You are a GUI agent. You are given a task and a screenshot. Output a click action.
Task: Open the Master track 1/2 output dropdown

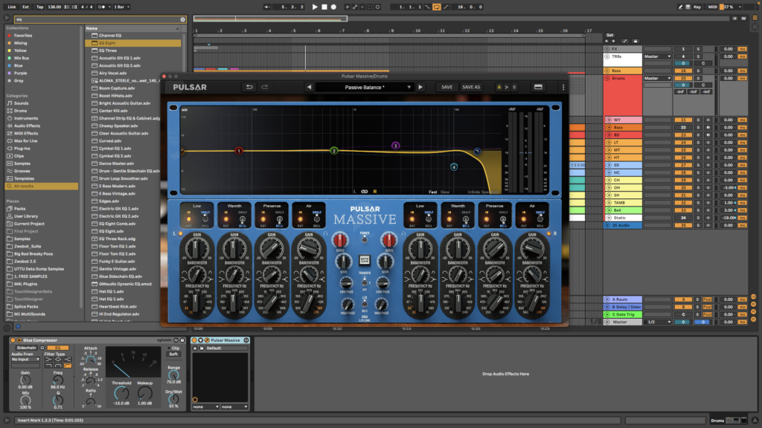click(659, 322)
